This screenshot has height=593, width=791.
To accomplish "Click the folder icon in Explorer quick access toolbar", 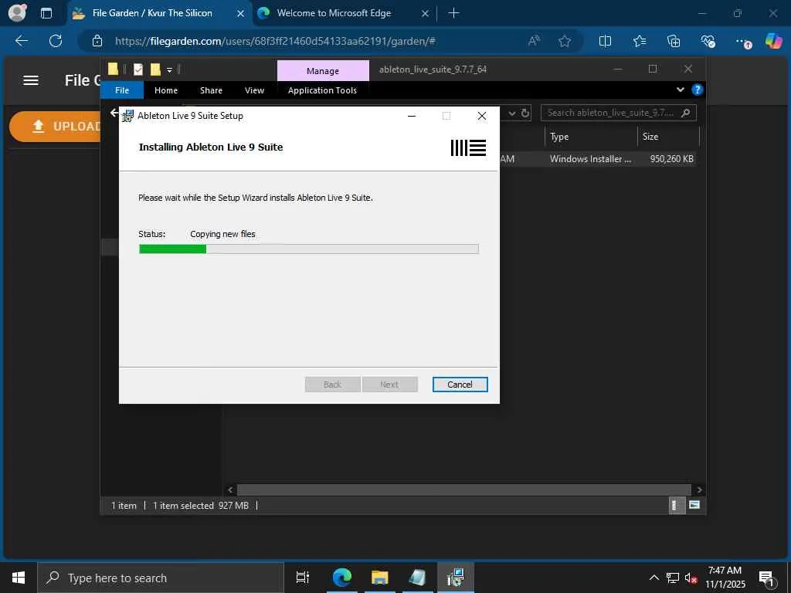I will 113,69.
